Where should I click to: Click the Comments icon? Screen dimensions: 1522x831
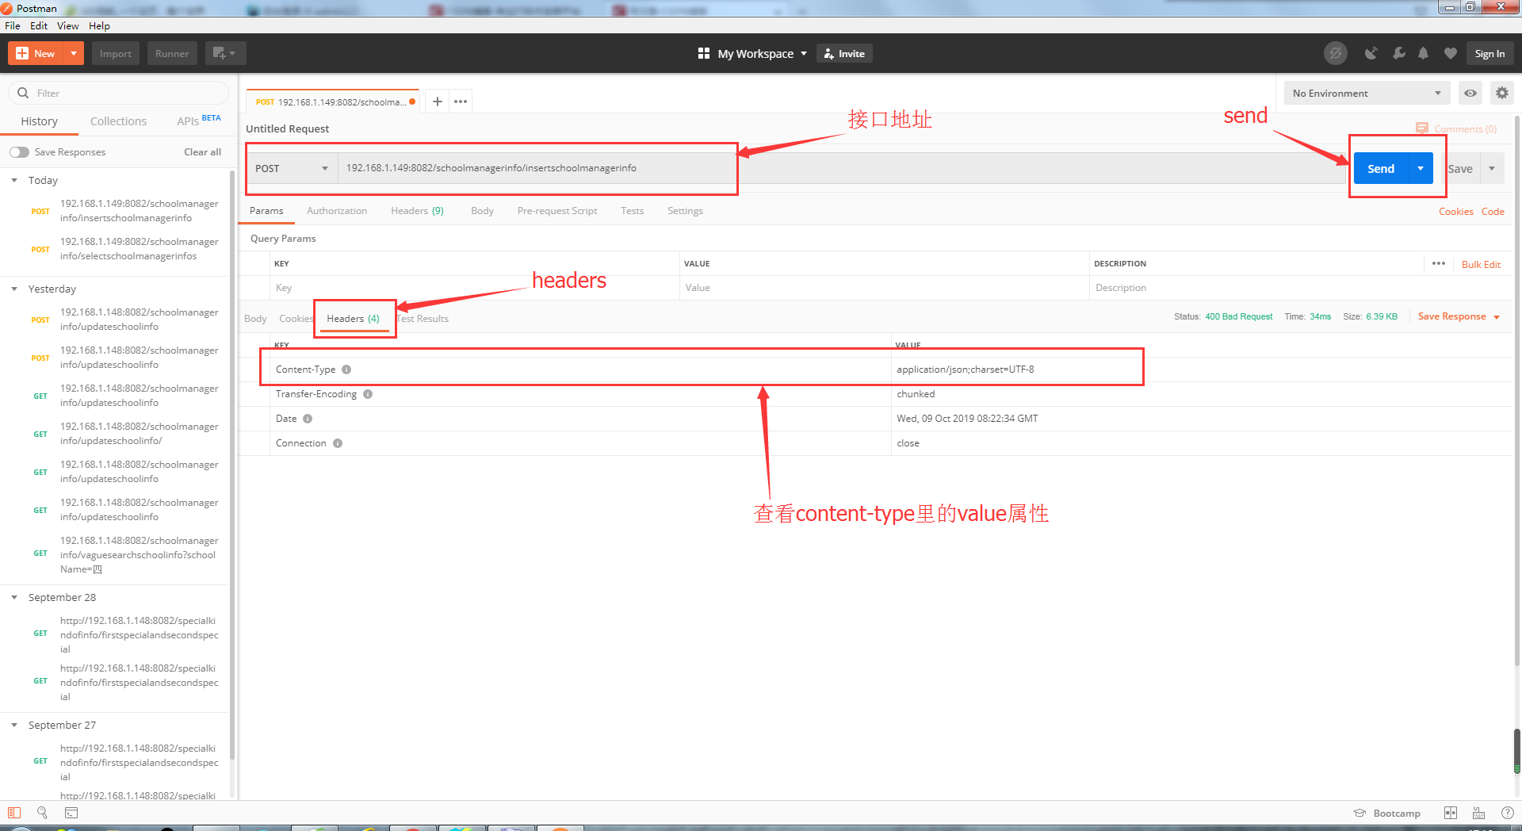(1421, 128)
